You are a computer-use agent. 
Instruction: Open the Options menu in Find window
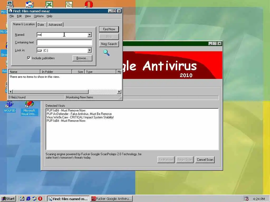39,16
